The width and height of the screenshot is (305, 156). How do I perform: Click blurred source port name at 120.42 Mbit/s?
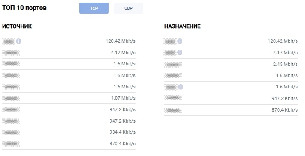pos(9,41)
